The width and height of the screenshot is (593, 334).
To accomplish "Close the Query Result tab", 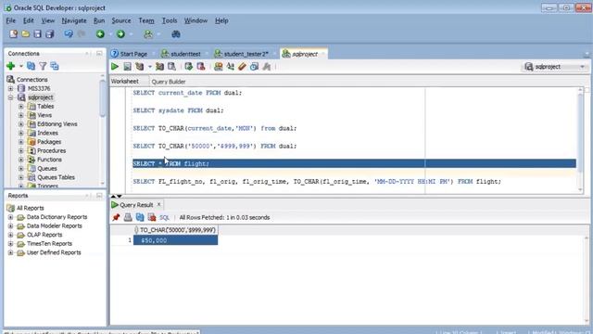I will 158,204.
